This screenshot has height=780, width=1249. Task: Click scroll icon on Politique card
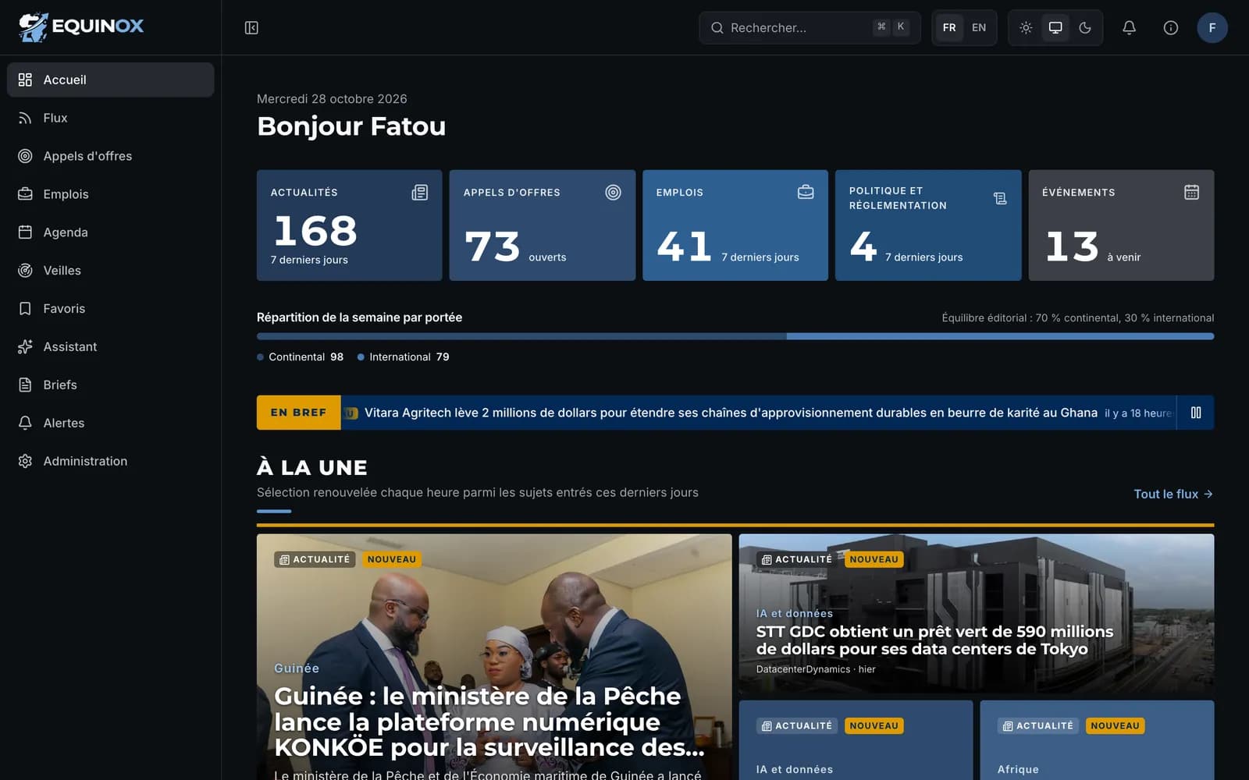pos(1000,198)
